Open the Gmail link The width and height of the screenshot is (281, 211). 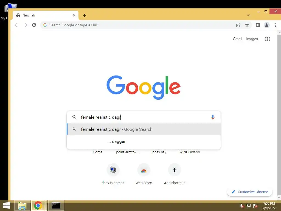click(x=237, y=39)
